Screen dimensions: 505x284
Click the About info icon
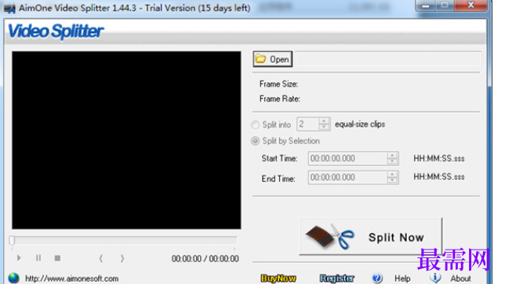pos(435,278)
